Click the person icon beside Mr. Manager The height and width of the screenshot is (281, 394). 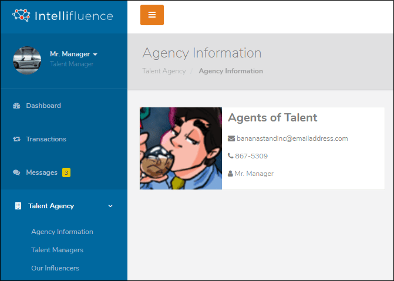(x=230, y=174)
